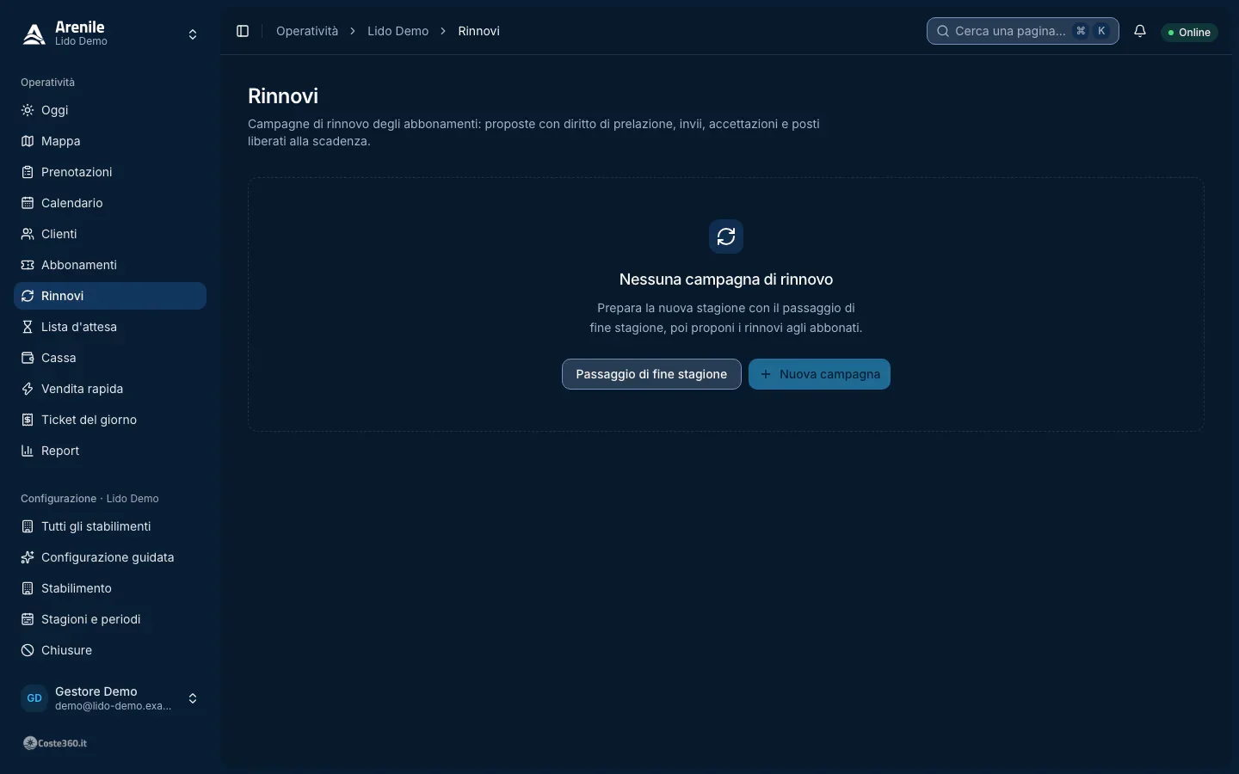Click the calendar icon next to Stagioni e periodi

click(x=28, y=619)
